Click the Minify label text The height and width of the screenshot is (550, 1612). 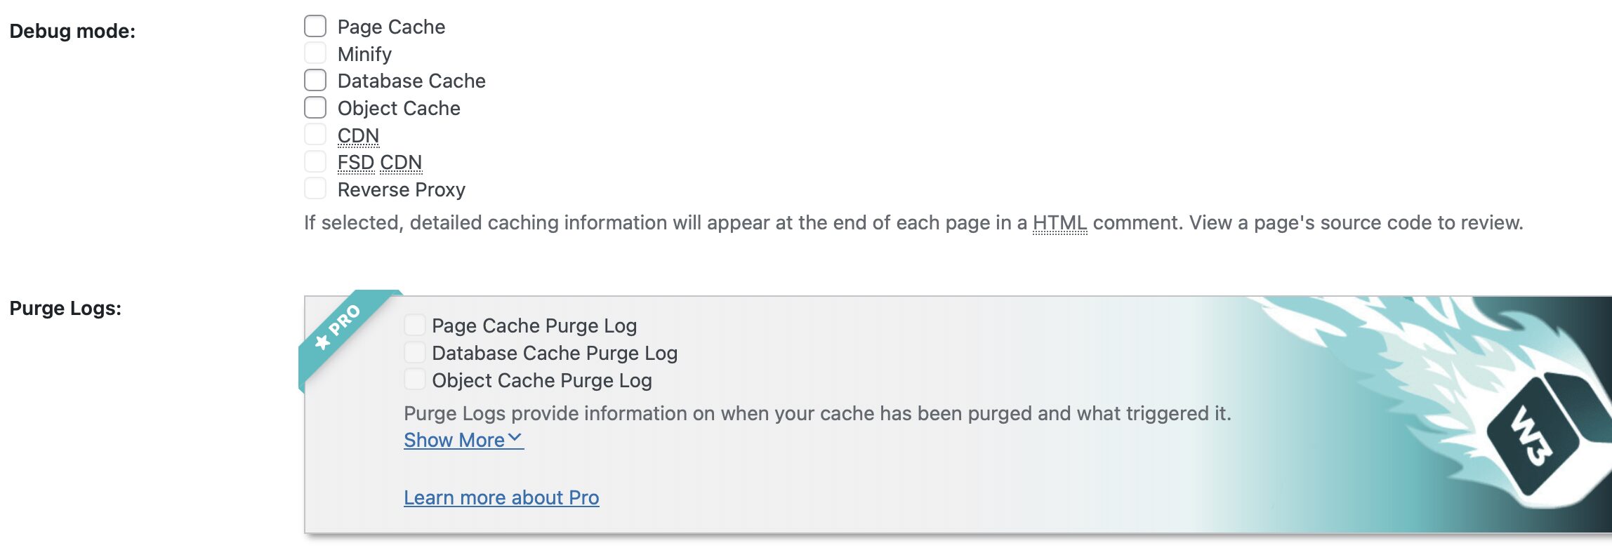click(364, 54)
